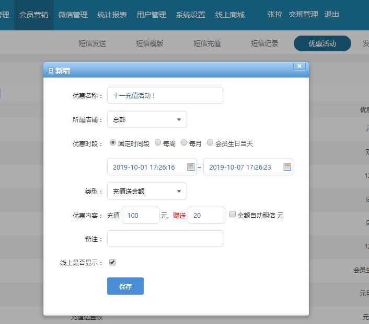This screenshot has height=324, width=369.
Task: Click the 赠送 amount input field
Action: coord(206,215)
